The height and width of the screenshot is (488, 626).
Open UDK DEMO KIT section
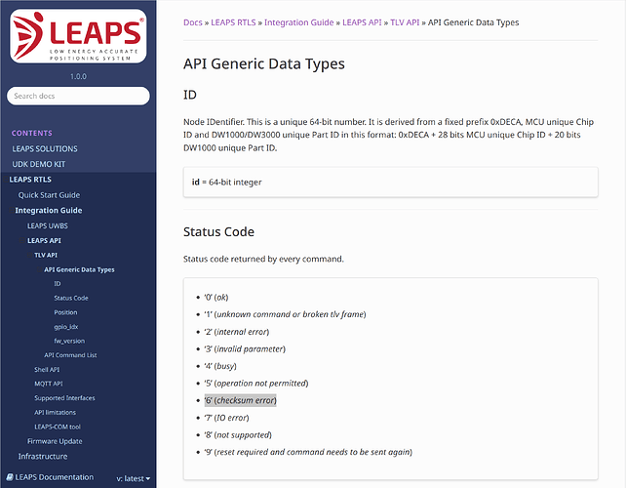point(39,164)
